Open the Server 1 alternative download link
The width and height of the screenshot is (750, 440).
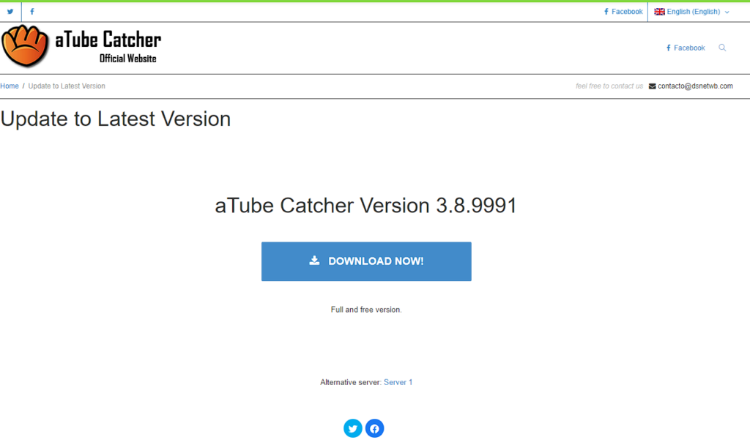398,382
